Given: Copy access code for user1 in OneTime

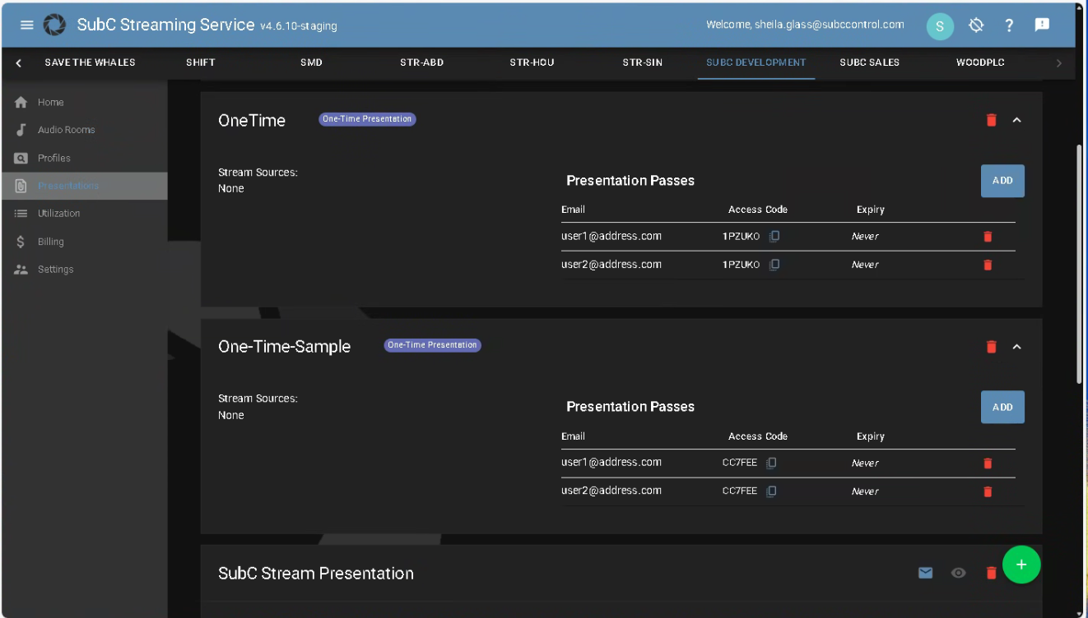Looking at the screenshot, I should point(774,237).
